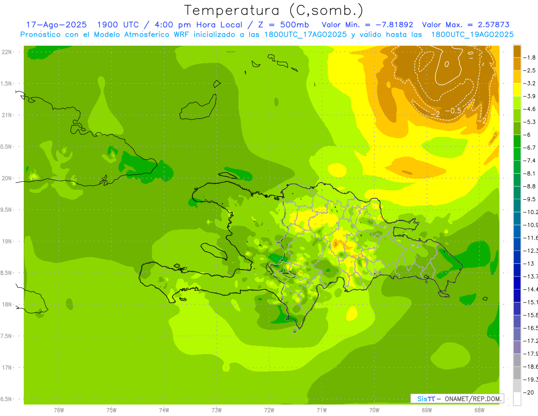Click the "-2.5" colorbar scale label
538x416 pixels.
point(530,70)
